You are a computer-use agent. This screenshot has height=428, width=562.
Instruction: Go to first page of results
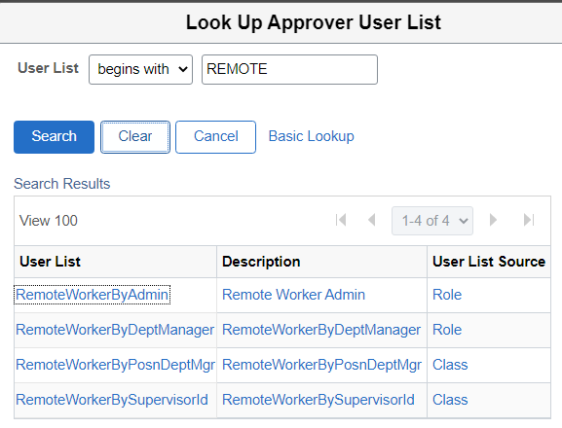341,220
